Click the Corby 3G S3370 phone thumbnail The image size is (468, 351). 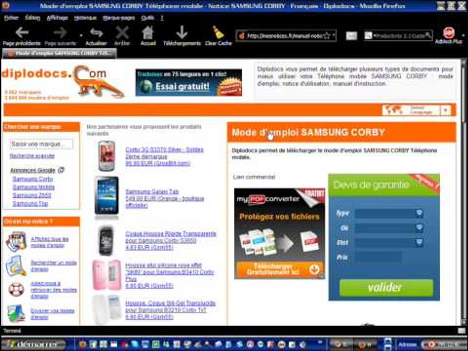pos(107,156)
